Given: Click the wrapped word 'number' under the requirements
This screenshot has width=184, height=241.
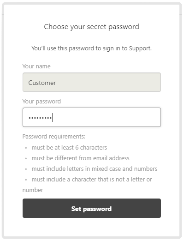Looking at the screenshot, I should click(x=33, y=190).
